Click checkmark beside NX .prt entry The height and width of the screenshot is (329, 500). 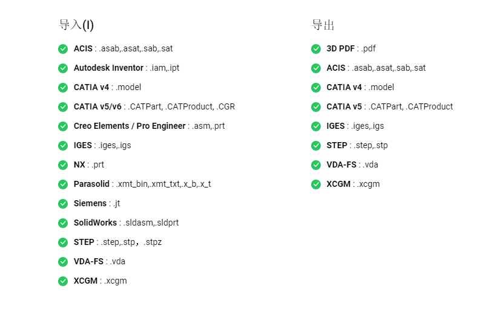(x=63, y=165)
